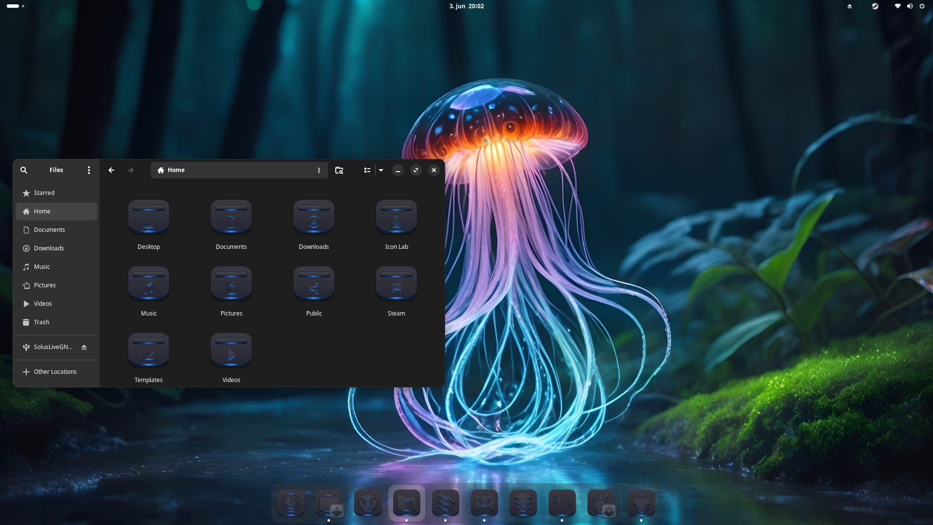The height and width of the screenshot is (525, 933).
Task: Open software center briefcase icon in dock
Action: click(329, 503)
